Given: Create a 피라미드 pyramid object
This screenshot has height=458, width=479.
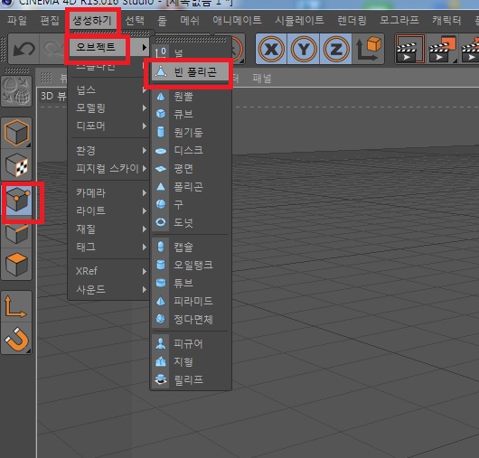Looking at the screenshot, I should coord(191,301).
